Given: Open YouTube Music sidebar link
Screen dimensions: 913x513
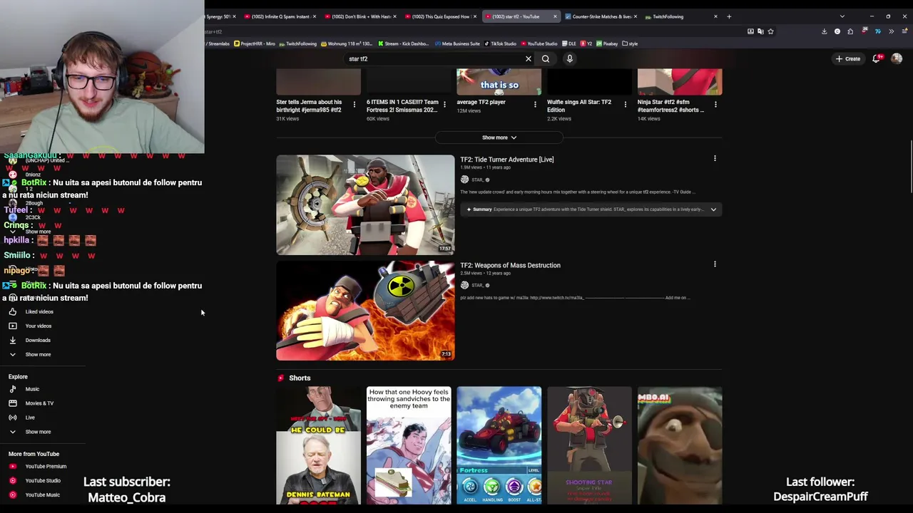Looking at the screenshot, I should point(42,494).
